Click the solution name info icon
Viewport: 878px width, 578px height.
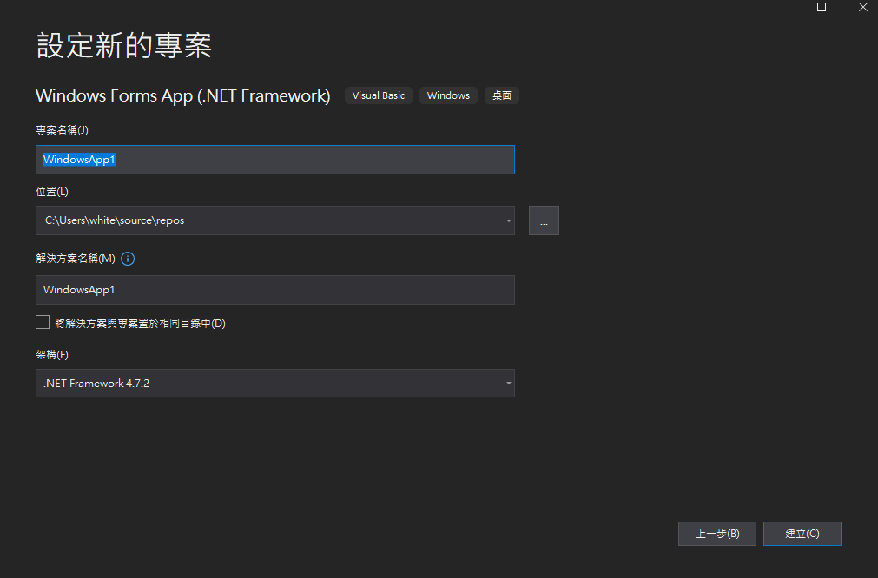(128, 259)
